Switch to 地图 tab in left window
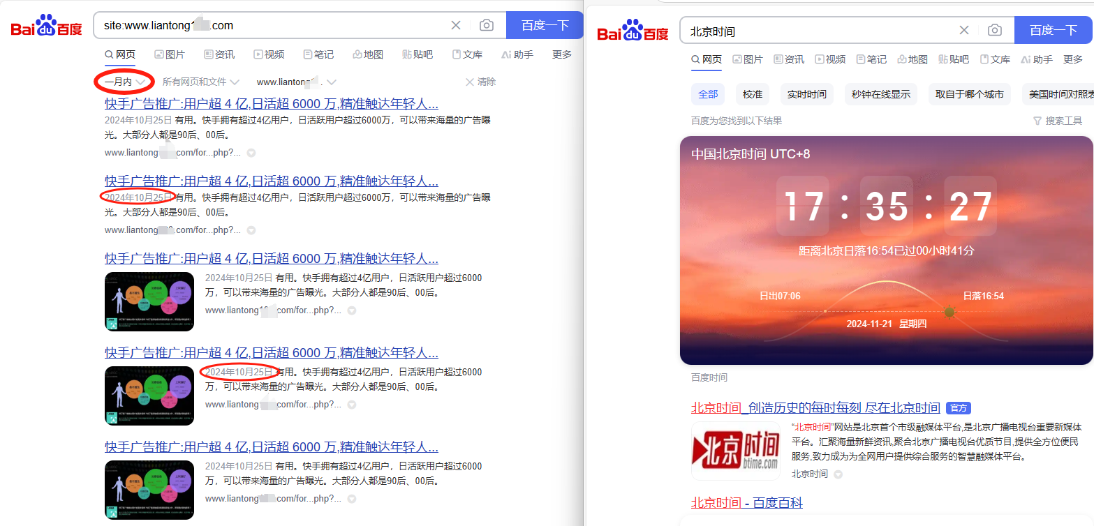The width and height of the screenshot is (1094, 526). coord(368,54)
